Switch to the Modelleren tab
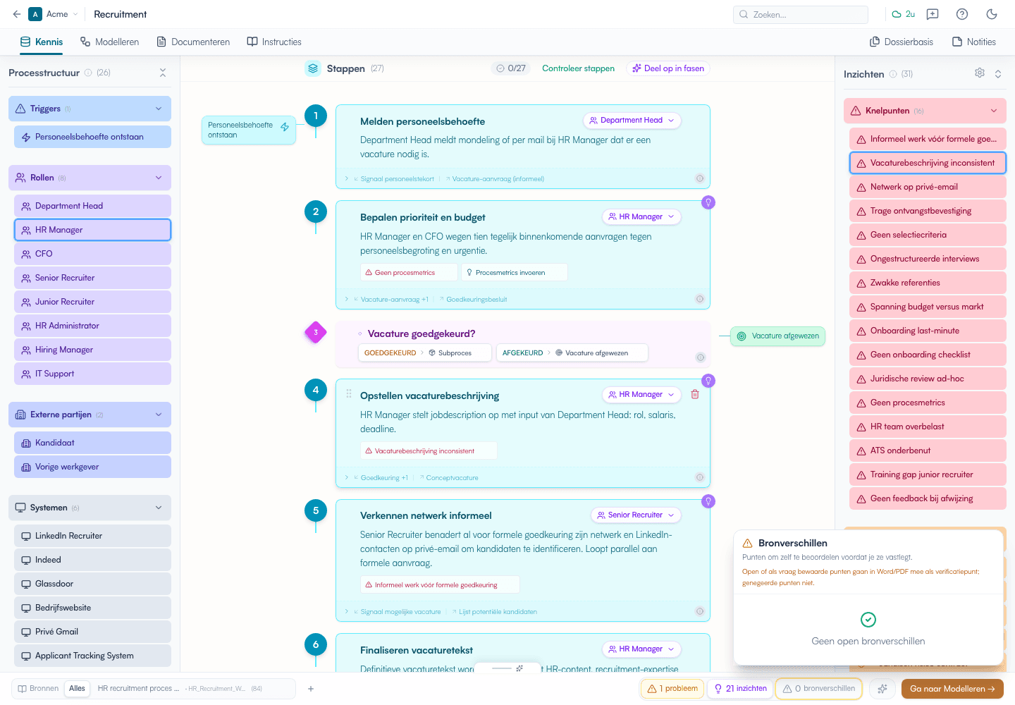 109,42
